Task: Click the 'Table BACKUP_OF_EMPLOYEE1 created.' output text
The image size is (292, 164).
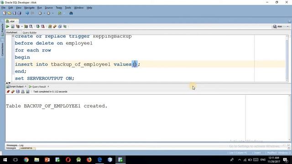Action: coord(57,106)
